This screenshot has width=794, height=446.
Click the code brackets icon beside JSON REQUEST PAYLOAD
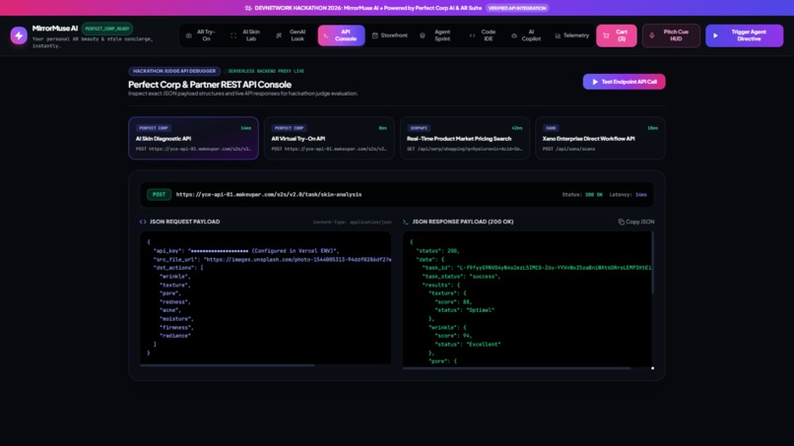143,222
